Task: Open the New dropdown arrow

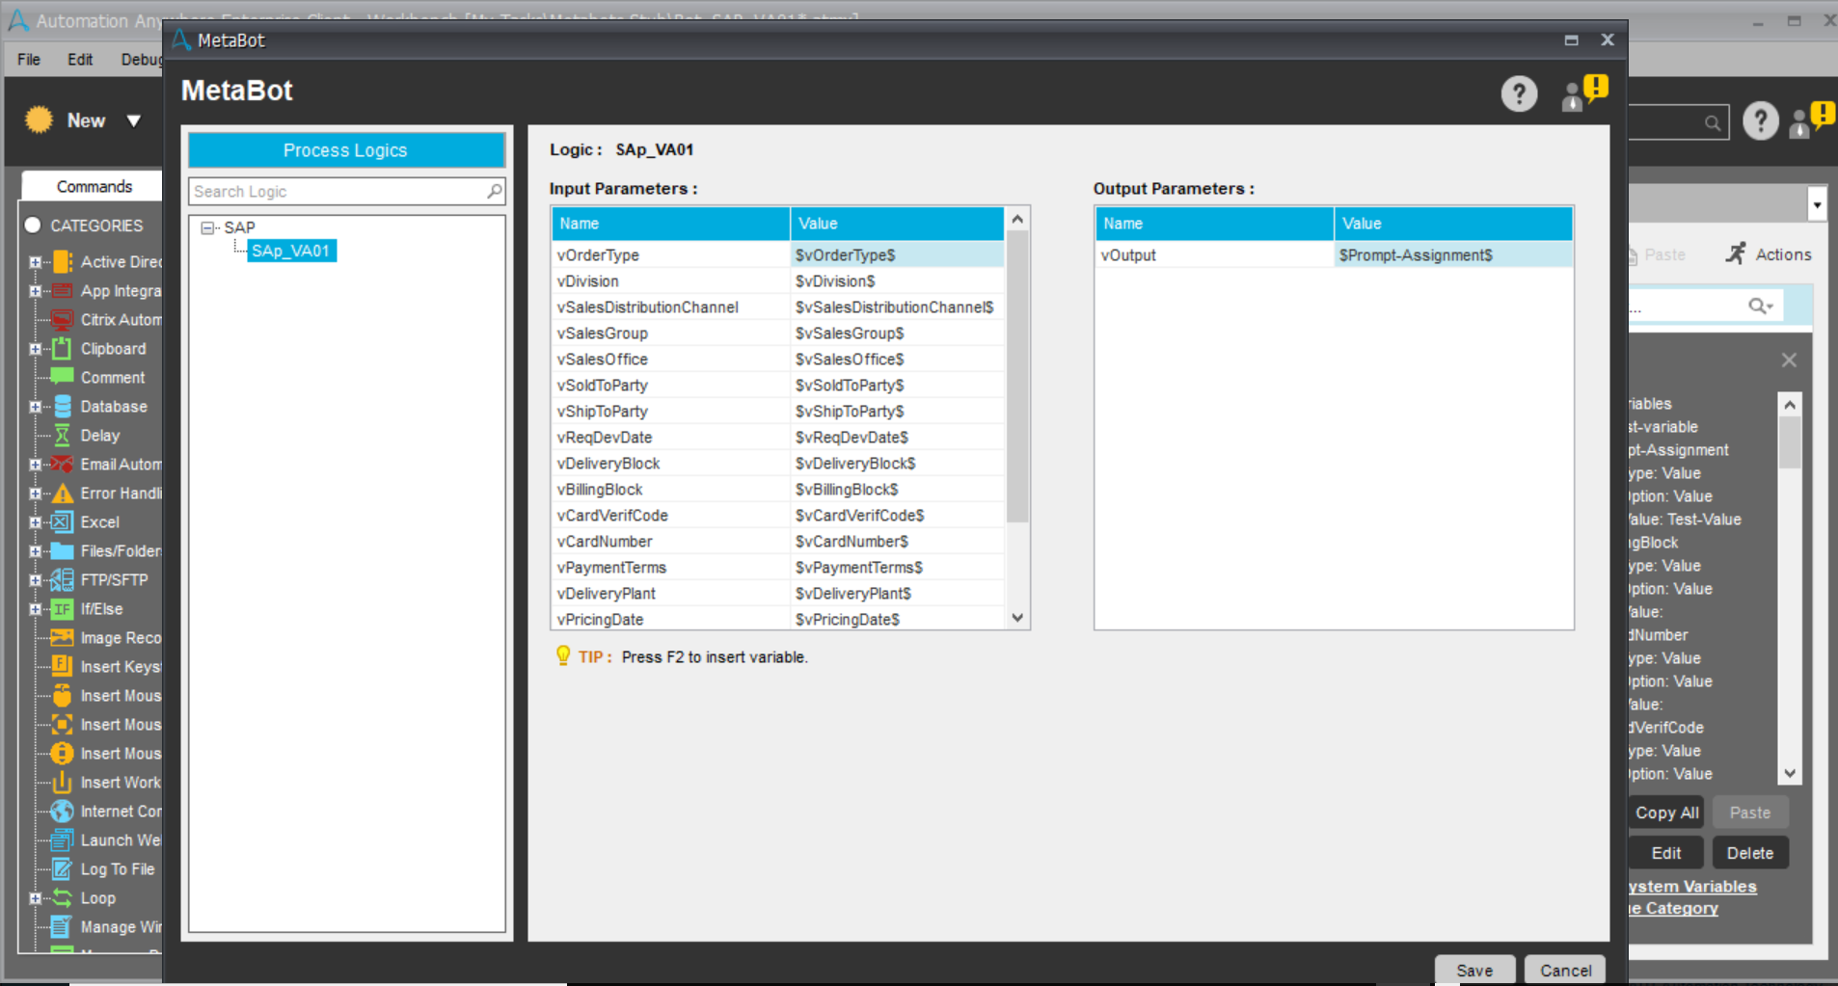Action: [134, 120]
